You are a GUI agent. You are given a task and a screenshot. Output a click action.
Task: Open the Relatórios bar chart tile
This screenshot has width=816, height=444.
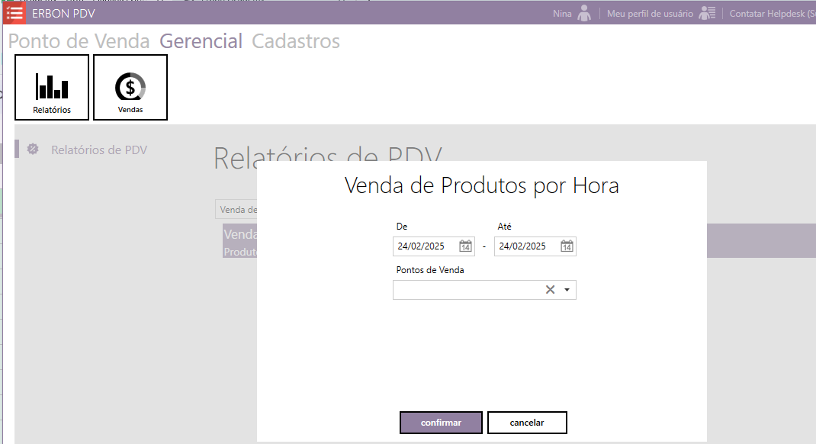52,87
